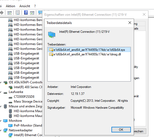This screenshot has width=154, height=138.
Task: Click the IDE ATA/ATAPI-Controller category icon
Action: [x=5, y=82]
